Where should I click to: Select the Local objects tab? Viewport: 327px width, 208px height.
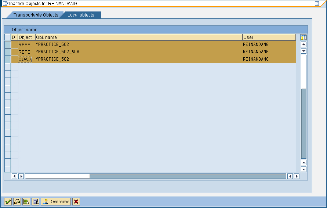(81, 15)
